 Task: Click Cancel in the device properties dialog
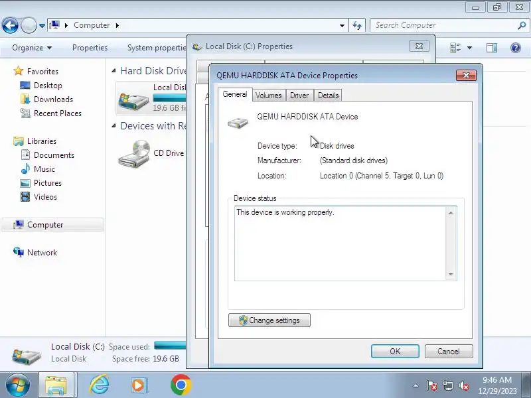click(x=449, y=352)
